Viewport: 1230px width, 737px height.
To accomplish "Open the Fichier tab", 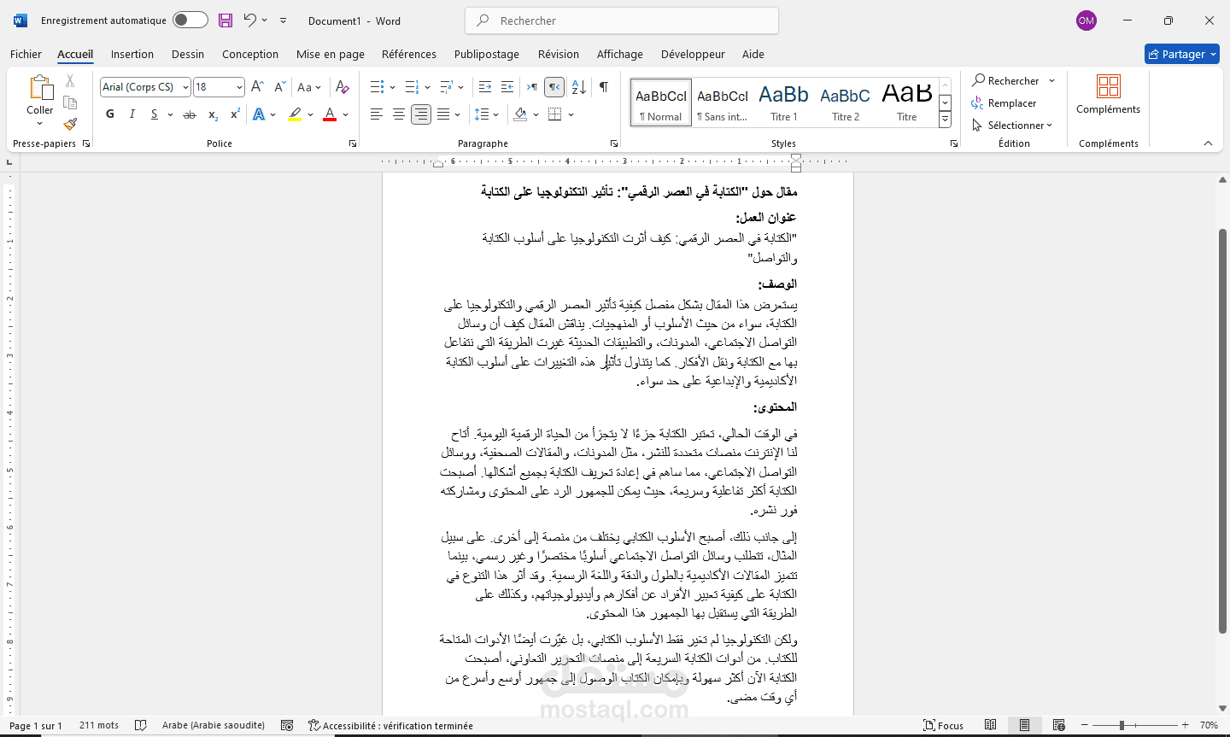I will (26, 54).
